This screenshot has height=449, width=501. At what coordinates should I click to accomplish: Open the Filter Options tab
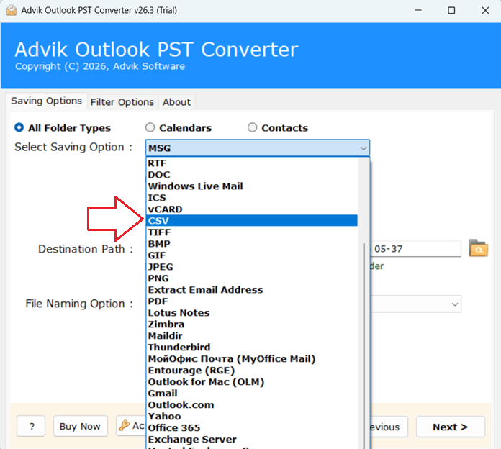(x=122, y=102)
